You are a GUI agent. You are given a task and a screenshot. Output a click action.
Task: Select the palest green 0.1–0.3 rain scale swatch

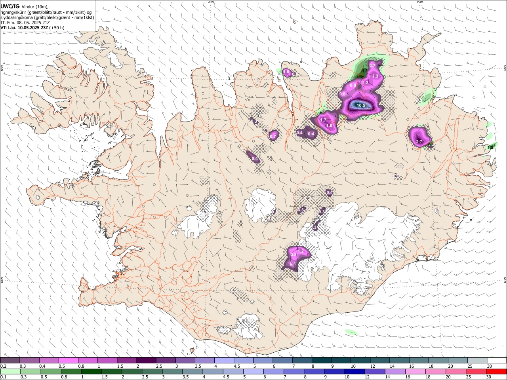pyautogui.click(x=10, y=371)
